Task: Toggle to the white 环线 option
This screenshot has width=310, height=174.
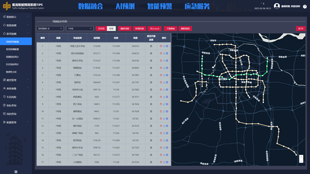Action: click(x=111, y=29)
